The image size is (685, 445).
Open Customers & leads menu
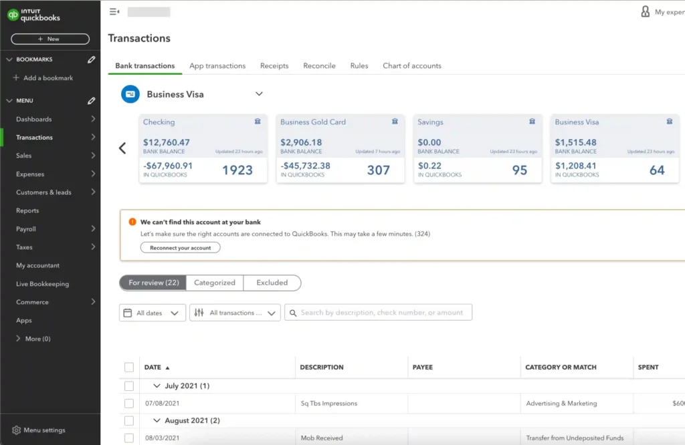43,192
